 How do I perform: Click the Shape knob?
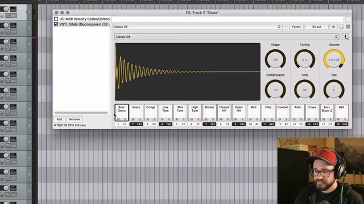click(275, 59)
